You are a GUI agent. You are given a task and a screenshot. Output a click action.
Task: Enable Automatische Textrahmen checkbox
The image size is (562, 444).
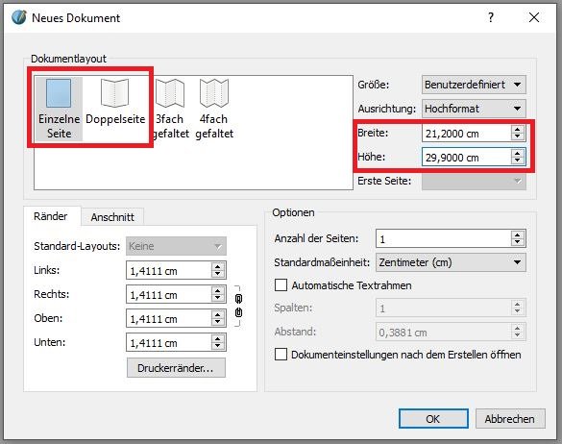[x=281, y=285]
